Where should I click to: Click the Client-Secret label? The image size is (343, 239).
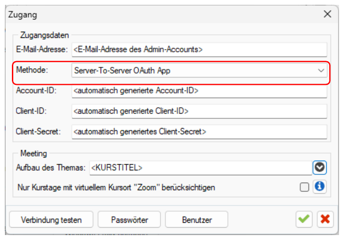(x=38, y=132)
